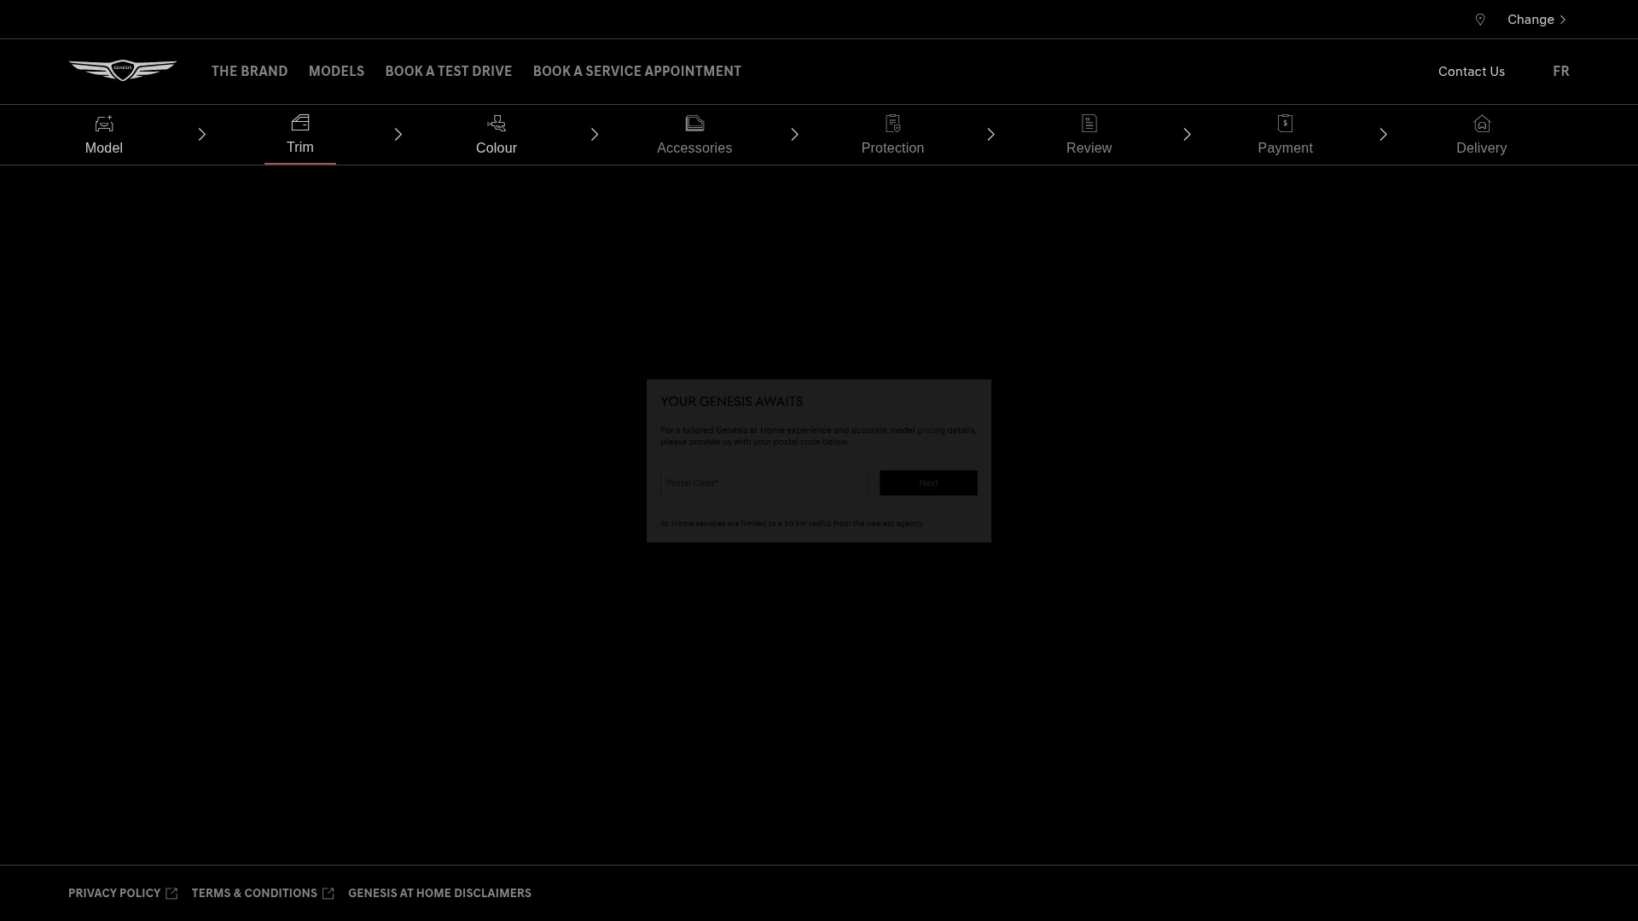Go to the Protection step label
Image resolution: width=1638 pixels, height=921 pixels.
(893, 148)
